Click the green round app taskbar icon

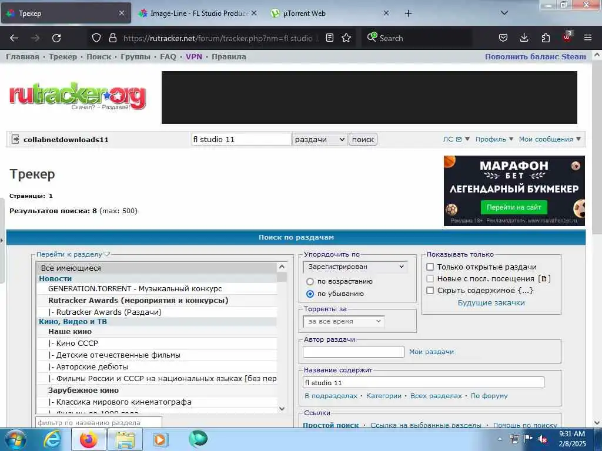pos(198,439)
